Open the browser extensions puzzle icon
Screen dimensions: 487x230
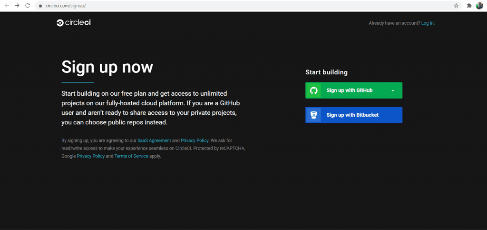coord(469,6)
